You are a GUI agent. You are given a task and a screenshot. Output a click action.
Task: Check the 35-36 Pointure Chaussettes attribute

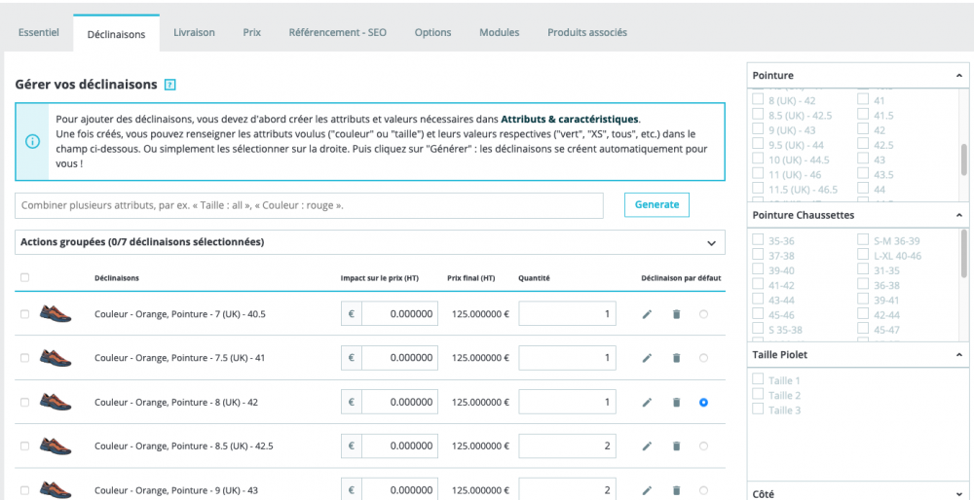coord(758,239)
